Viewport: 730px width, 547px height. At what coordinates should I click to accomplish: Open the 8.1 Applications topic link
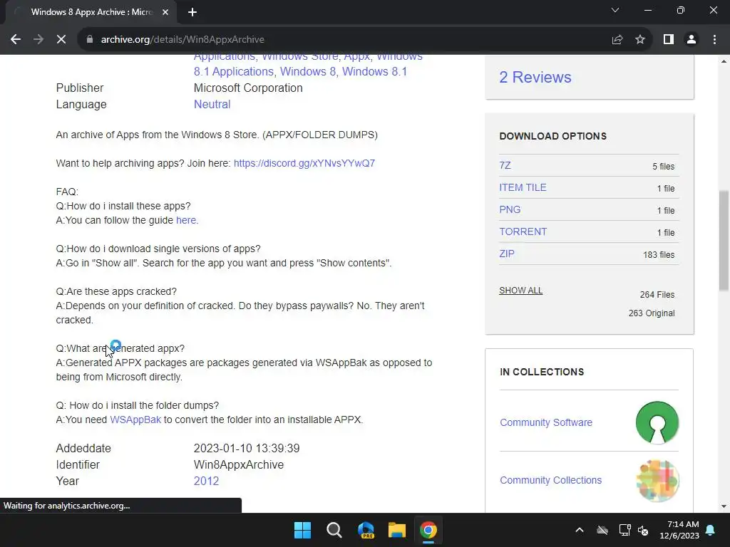tap(234, 72)
